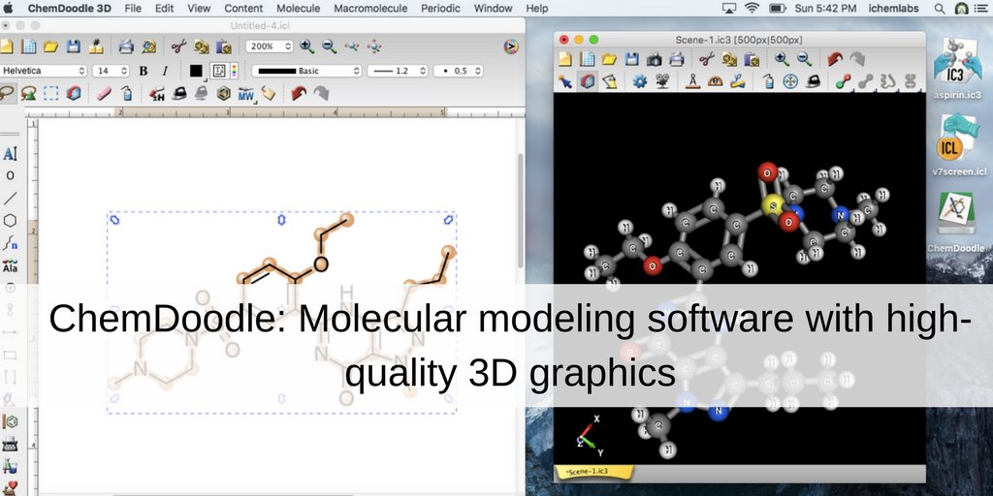
Task: Select protractor angle tool in Scene-1
Action: point(715,81)
